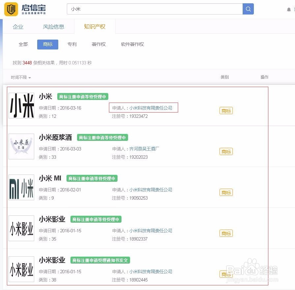The image size is (295, 290).
Task: Open the 小米原浆酒 trademark thumbnail
Action: pyautogui.click(x=21, y=146)
